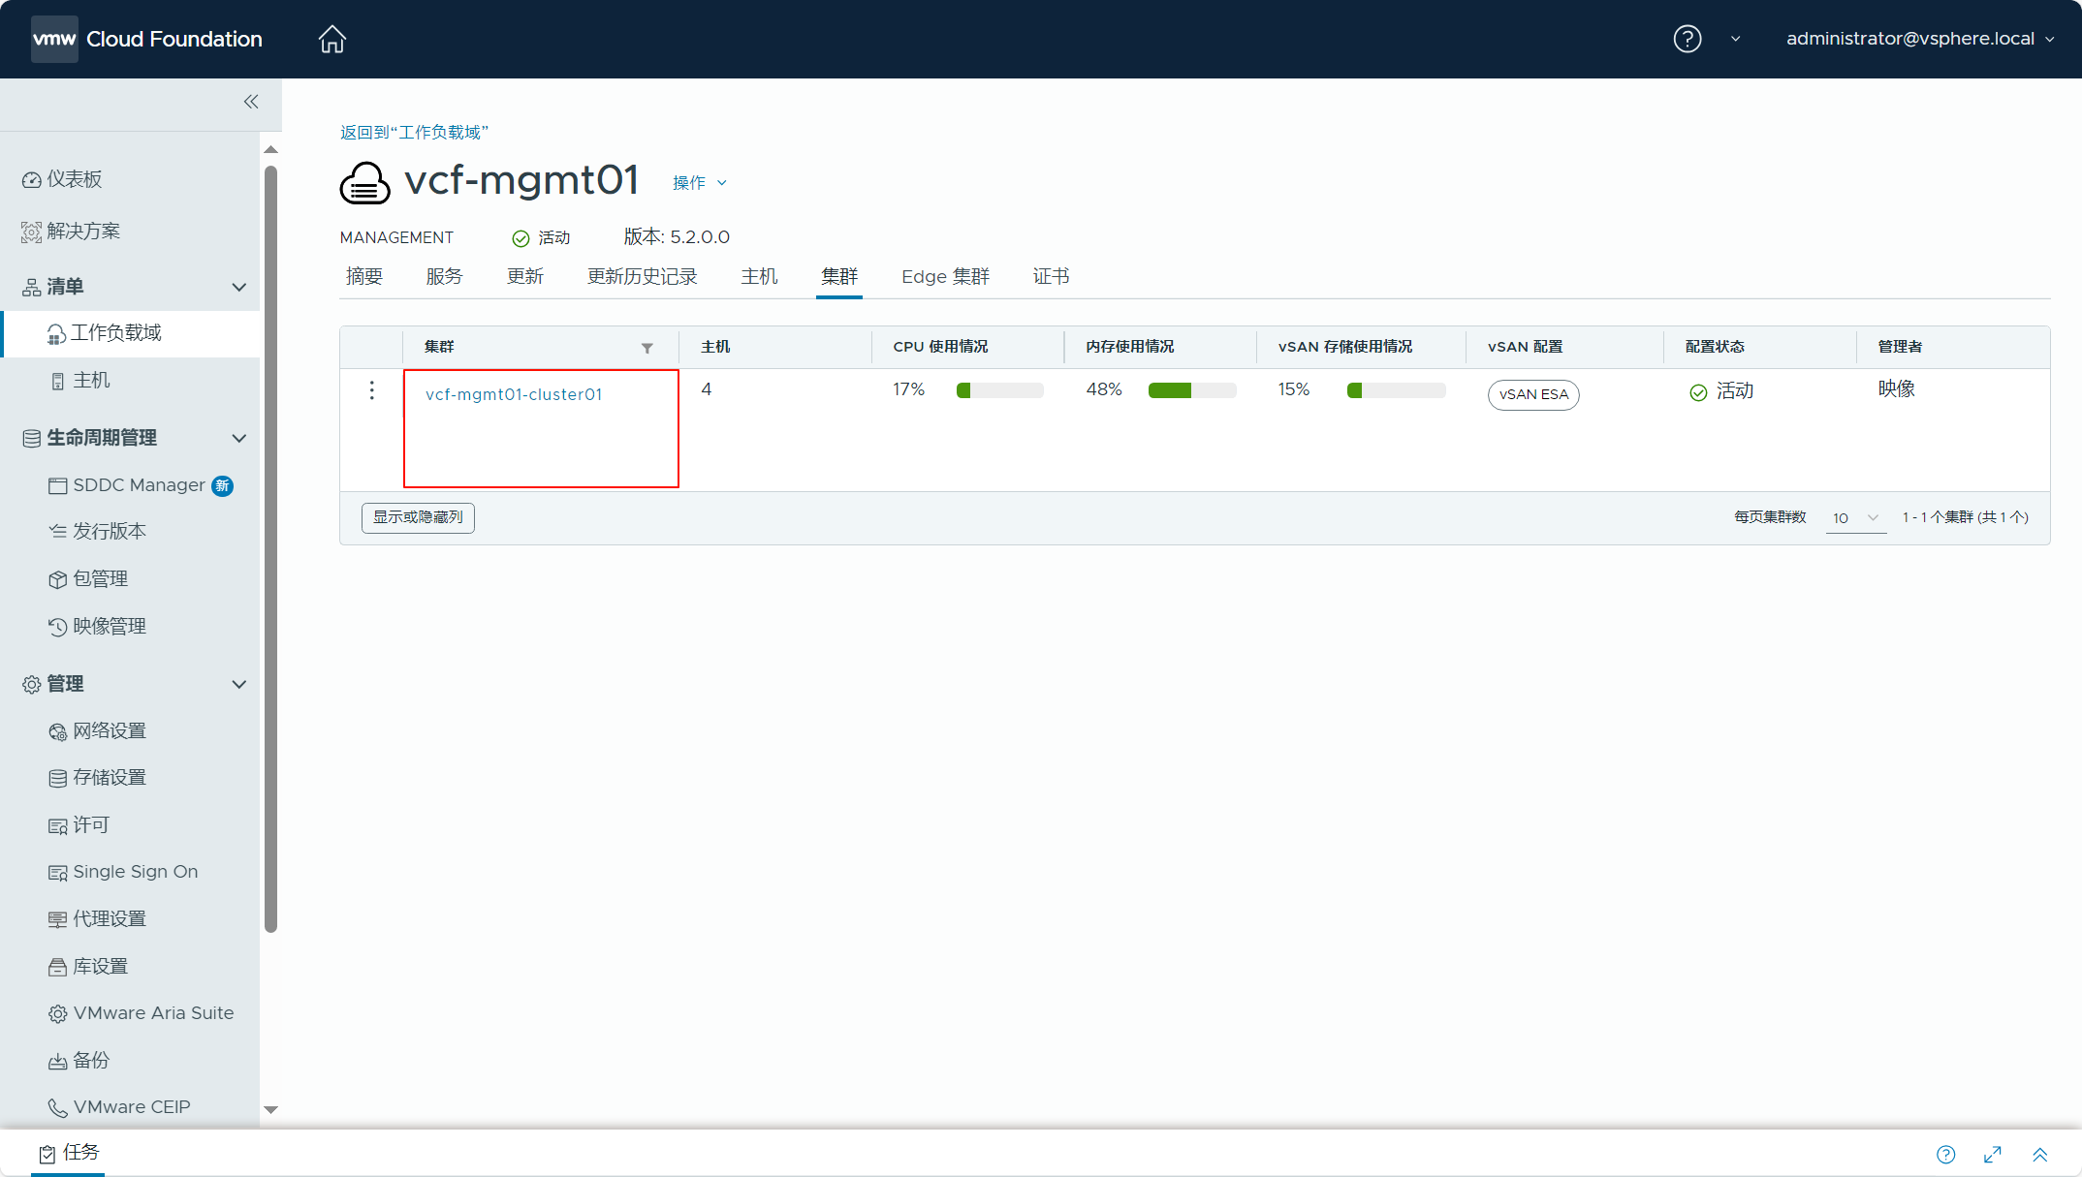Collapse the sidebar with double chevron
Viewport: 2082px width, 1177px height.
251,102
